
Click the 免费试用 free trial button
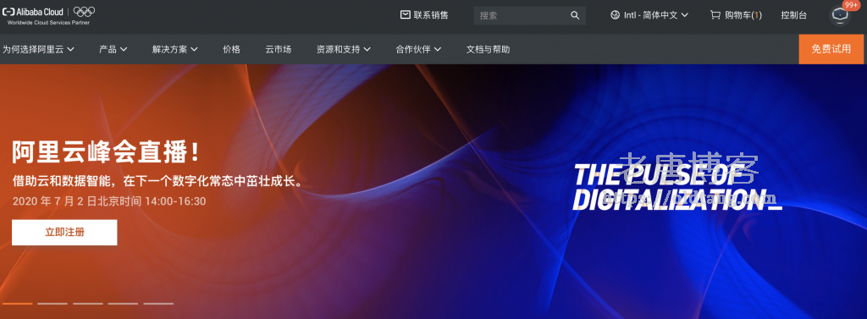831,49
